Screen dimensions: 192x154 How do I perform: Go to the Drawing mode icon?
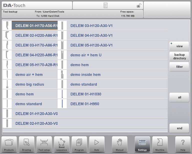tap(26, 144)
